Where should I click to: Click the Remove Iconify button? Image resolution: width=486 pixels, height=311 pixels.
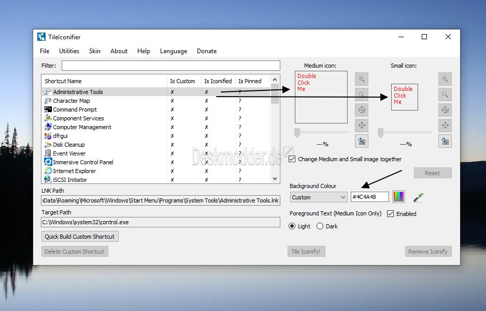[x=428, y=252]
